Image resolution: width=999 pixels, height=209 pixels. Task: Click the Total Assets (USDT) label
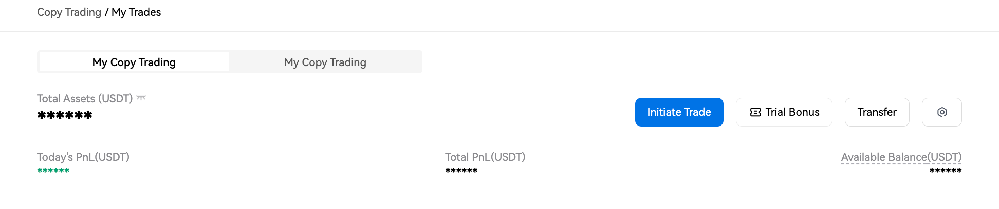pyautogui.click(x=85, y=98)
